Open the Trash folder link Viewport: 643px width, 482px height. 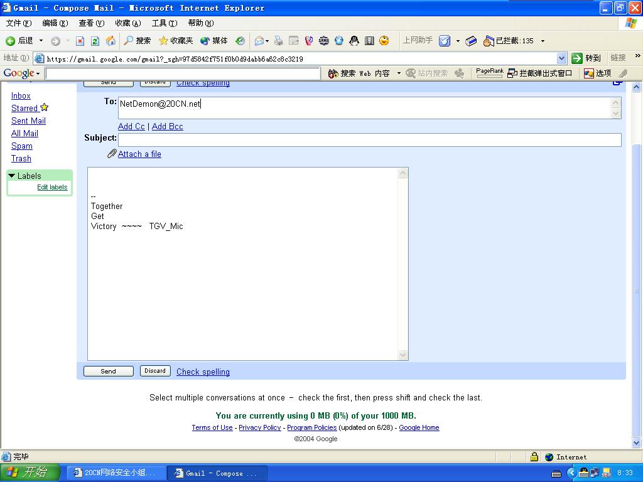click(21, 159)
